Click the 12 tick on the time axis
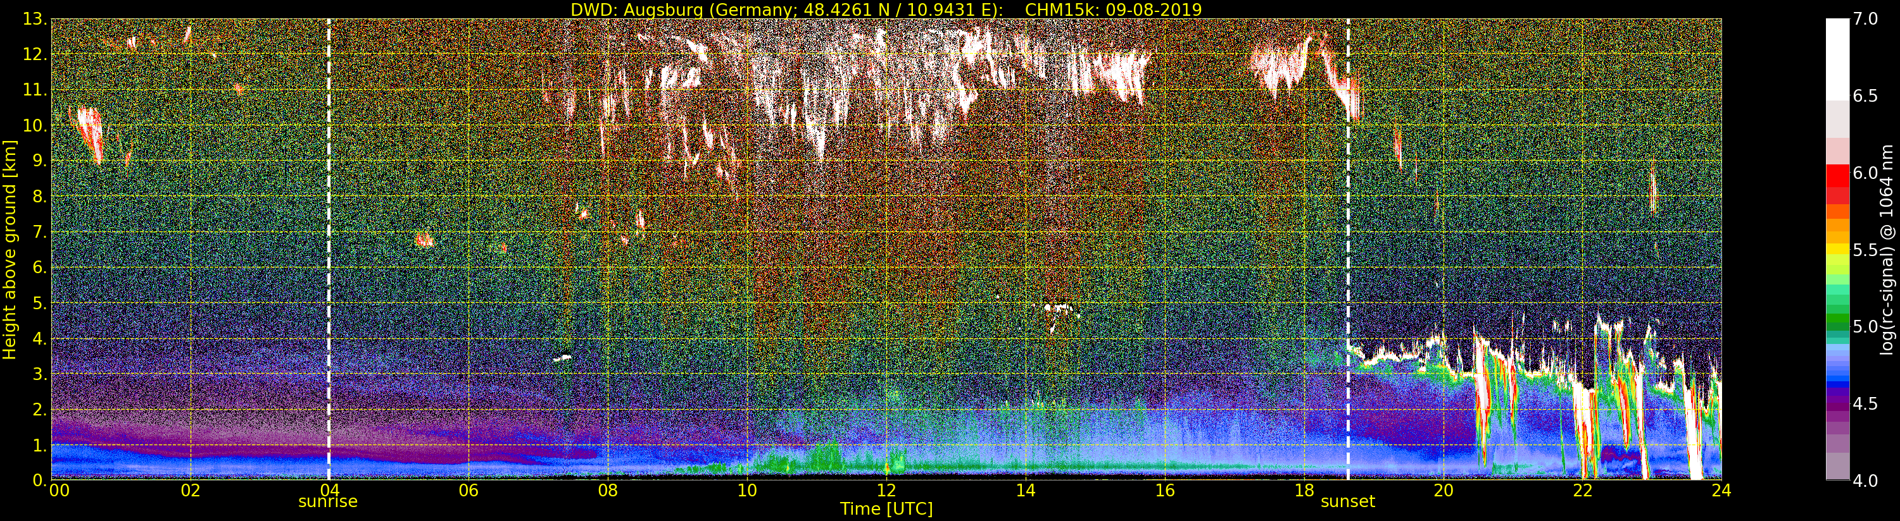1900x521 pixels. [886, 491]
